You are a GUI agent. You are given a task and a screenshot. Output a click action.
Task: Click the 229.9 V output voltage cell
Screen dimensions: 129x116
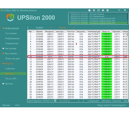[x=60, y=77]
